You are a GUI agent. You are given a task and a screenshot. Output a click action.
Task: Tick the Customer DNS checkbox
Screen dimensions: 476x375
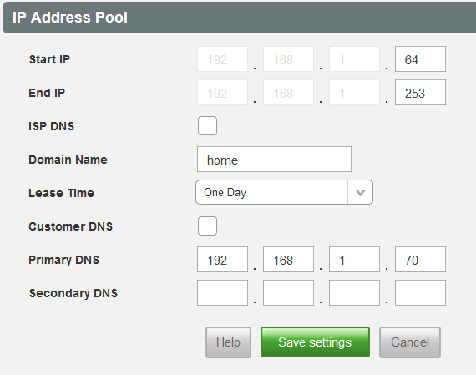[207, 226]
